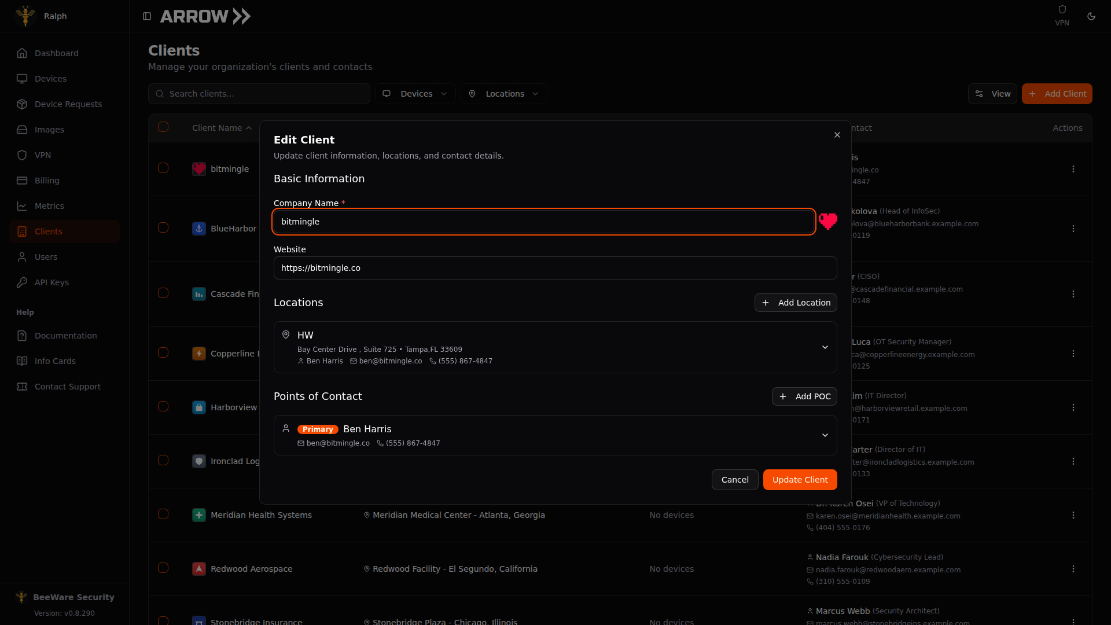The image size is (1111, 625).
Task: Click the BeeWare Security bee icon
Action: (x=21, y=597)
